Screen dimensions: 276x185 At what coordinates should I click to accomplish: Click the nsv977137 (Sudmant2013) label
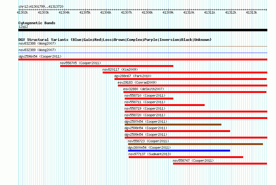pos(150,154)
